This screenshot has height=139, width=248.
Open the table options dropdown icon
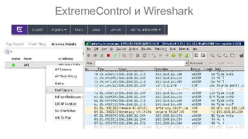pos(8,52)
